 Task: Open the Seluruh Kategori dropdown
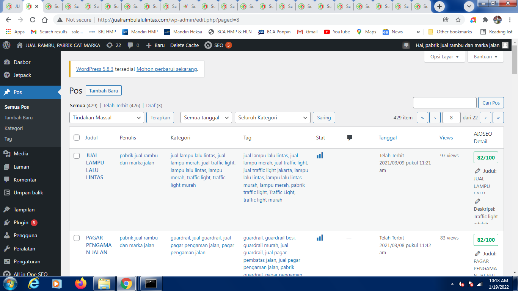click(x=273, y=117)
